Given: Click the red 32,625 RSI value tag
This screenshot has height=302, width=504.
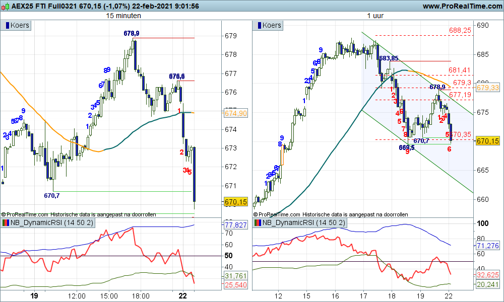Looking at the screenshot, I should [x=488, y=275].
